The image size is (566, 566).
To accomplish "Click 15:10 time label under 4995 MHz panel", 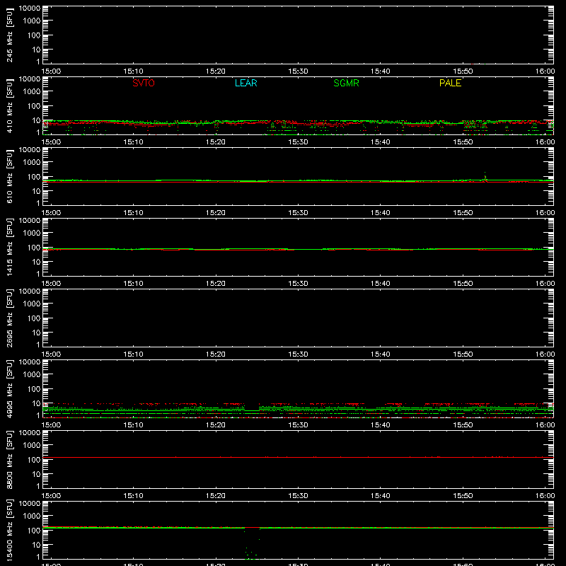I will coord(133,425).
